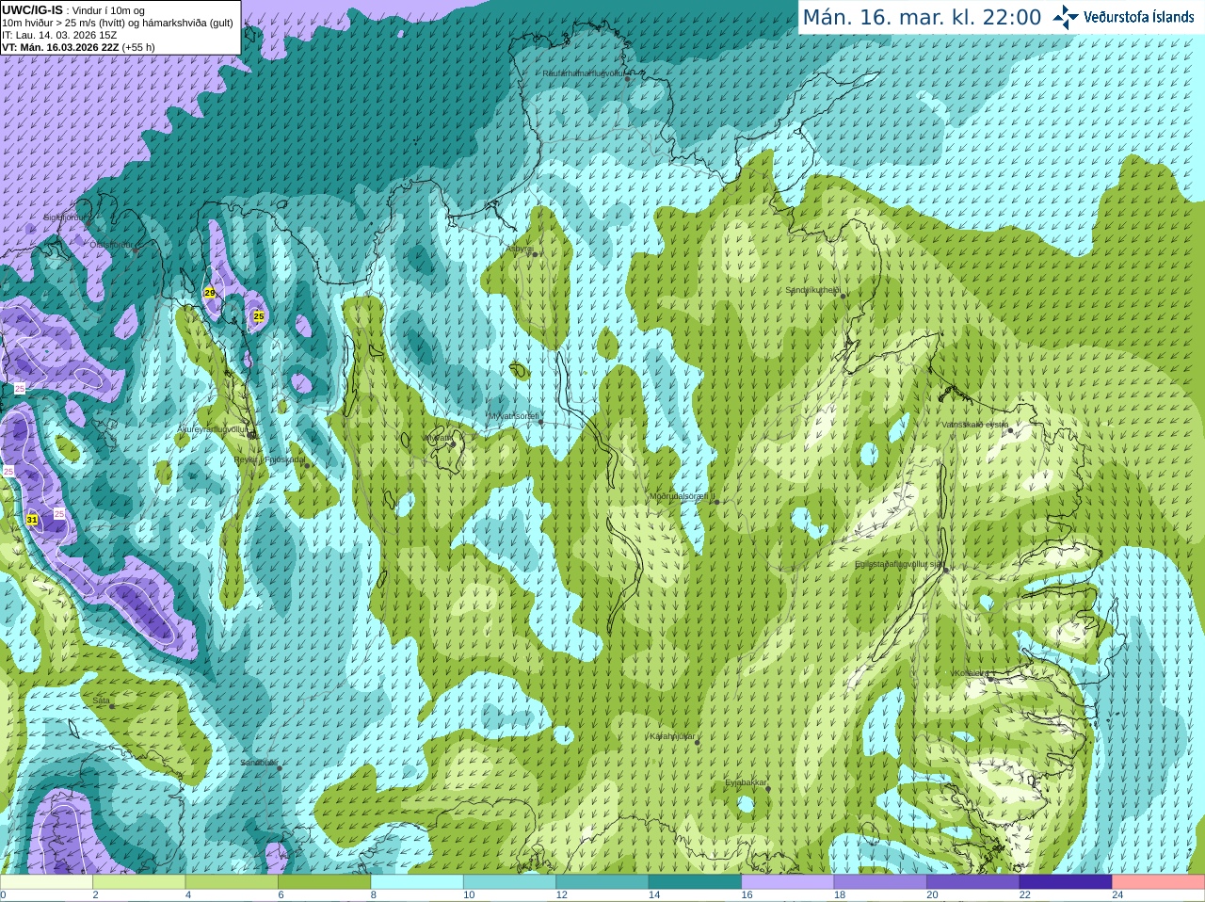Click the 20–22 m/s legend swatch
Screen dimensions: 1205x902
[x=973, y=882]
